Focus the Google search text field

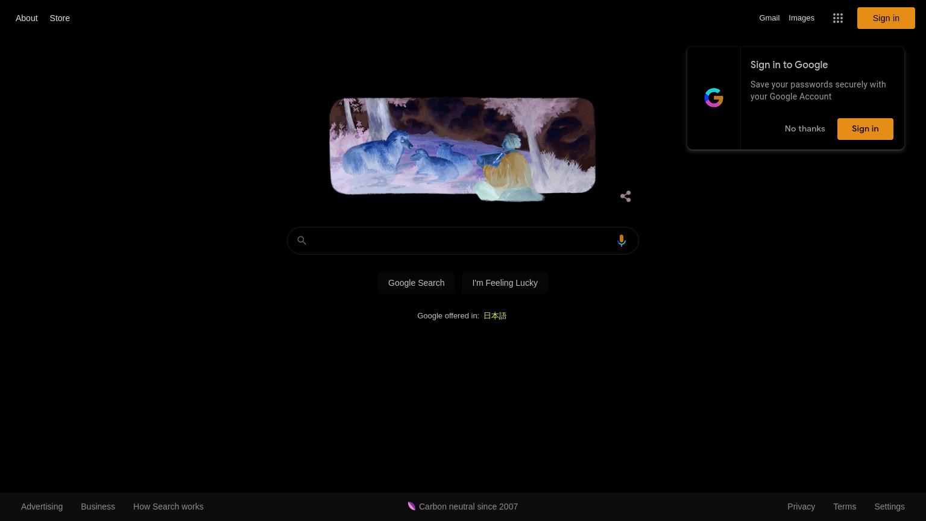(x=462, y=241)
